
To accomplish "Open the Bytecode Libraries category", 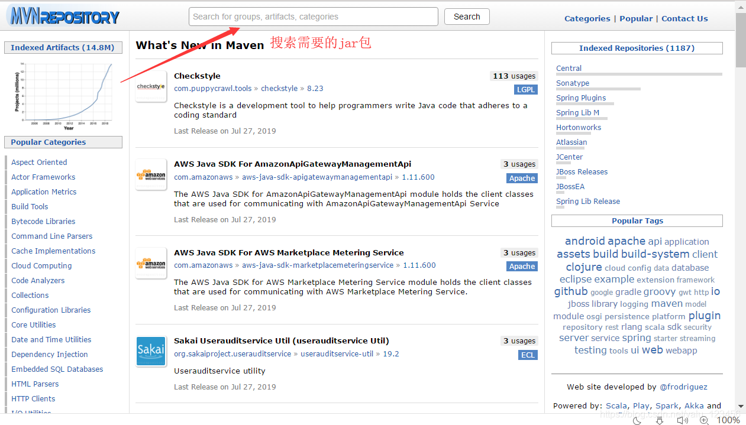I will pos(43,221).
